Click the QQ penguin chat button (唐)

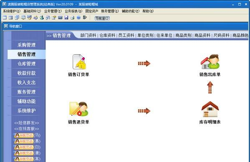click(x=24, y=153)
